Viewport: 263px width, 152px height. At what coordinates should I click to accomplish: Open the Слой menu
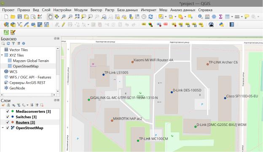point(46,10)
